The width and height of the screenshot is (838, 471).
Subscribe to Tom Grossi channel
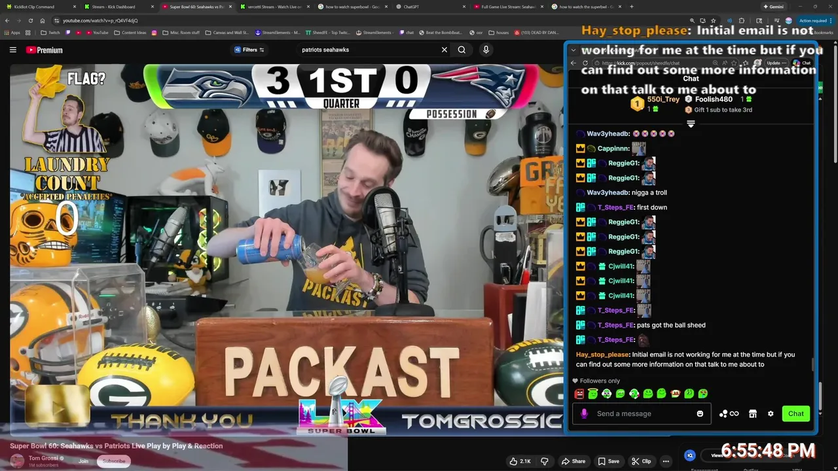(x=113, y=461)
